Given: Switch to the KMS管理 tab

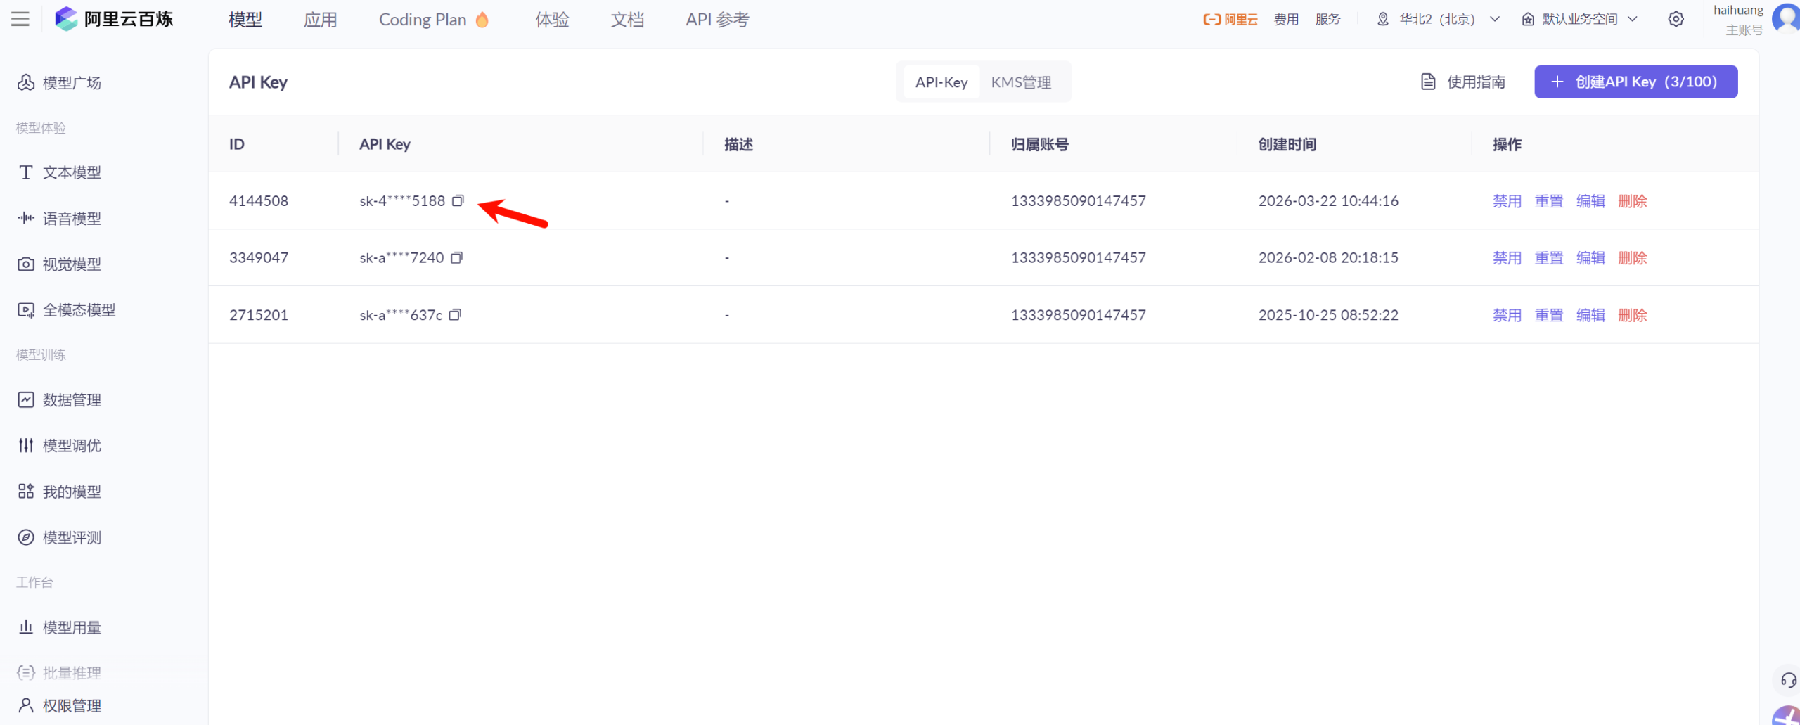Looking at the screenshot, I should coord(1021,82).
